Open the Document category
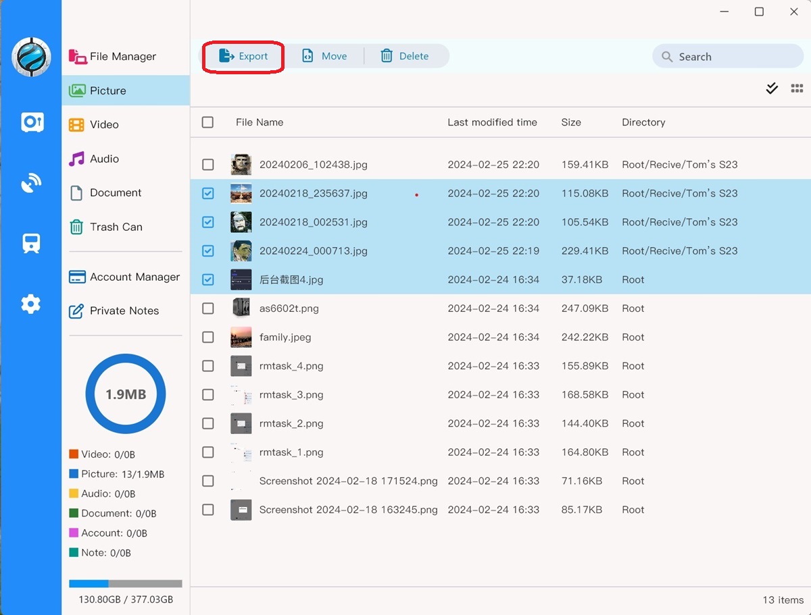811x615 pixels. tap(105, 192)
